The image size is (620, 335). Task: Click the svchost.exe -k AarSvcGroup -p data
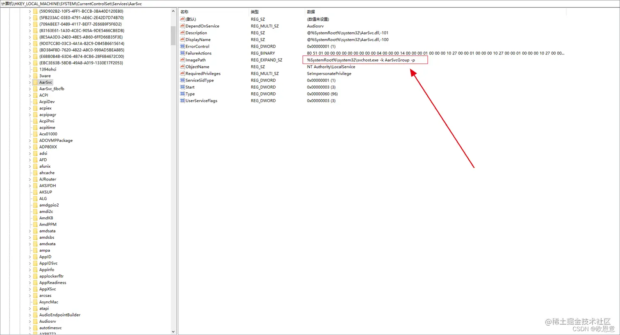[x=361, y=60]
